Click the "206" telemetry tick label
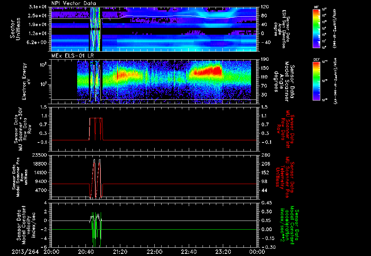The height and width of the screenshot is (256, 371). pyautogui.click(x=265, y=164)
